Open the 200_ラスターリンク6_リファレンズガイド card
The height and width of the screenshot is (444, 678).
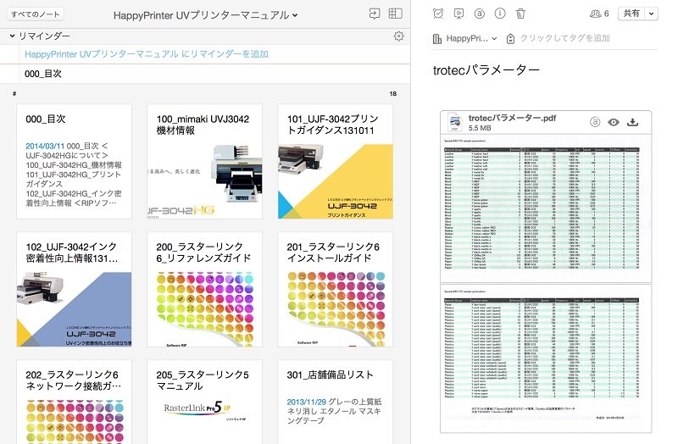coord(204,289)
